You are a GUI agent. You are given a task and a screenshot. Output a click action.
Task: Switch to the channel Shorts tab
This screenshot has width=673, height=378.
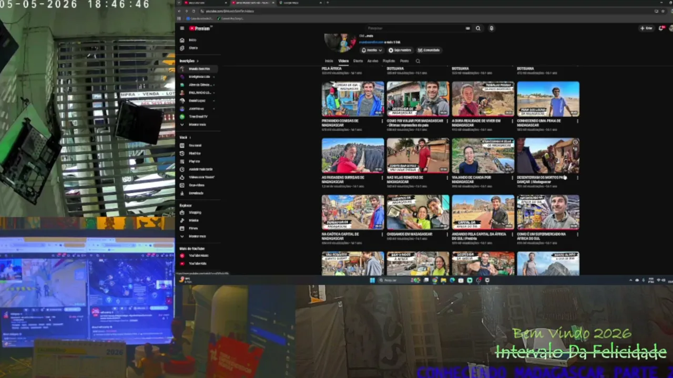(x=358, y=61)
